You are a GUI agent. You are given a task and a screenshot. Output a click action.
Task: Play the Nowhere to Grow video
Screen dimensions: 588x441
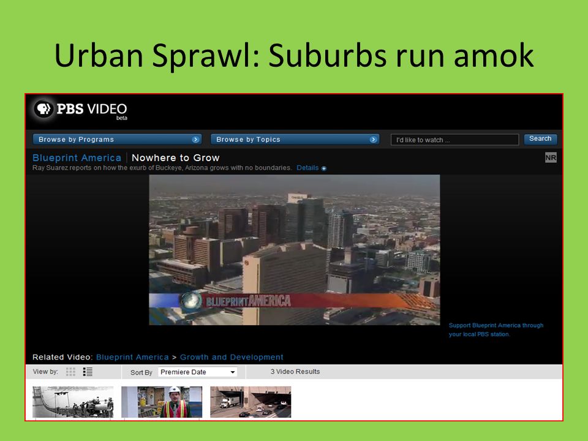(295, 250)
